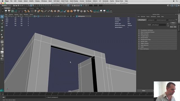Viewport: 180px width, 101px height.
Task: Click the Undo arrow in status line
Action: tap(21, 6)
